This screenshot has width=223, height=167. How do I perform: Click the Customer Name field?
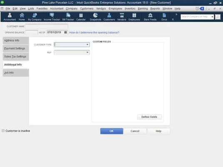(47, 26)
